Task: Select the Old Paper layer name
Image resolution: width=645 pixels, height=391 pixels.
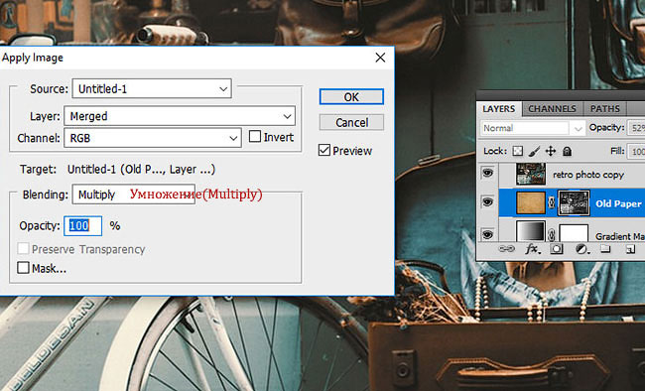Action: 618,203
